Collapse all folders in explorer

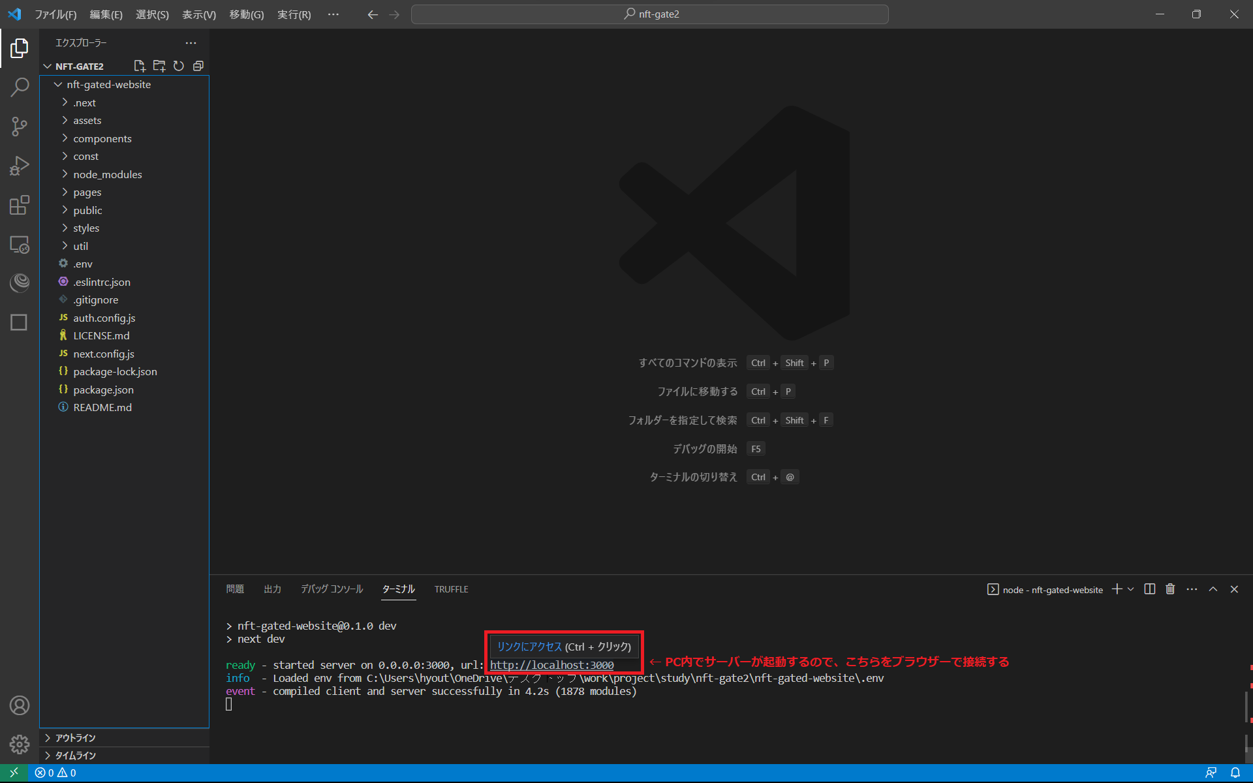pos(198,66)
